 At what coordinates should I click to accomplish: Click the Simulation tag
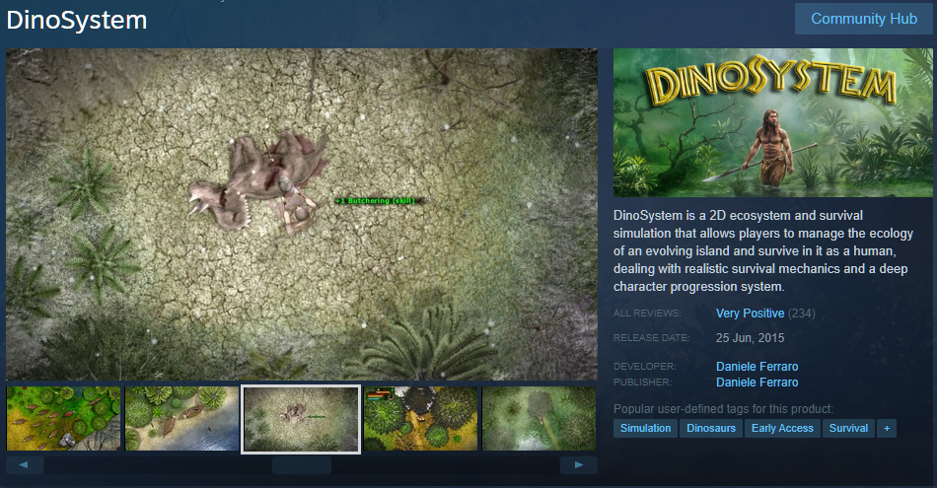coord(645,428)
